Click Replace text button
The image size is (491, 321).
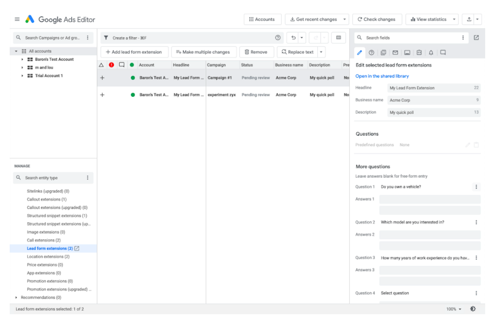coord(297,52)
